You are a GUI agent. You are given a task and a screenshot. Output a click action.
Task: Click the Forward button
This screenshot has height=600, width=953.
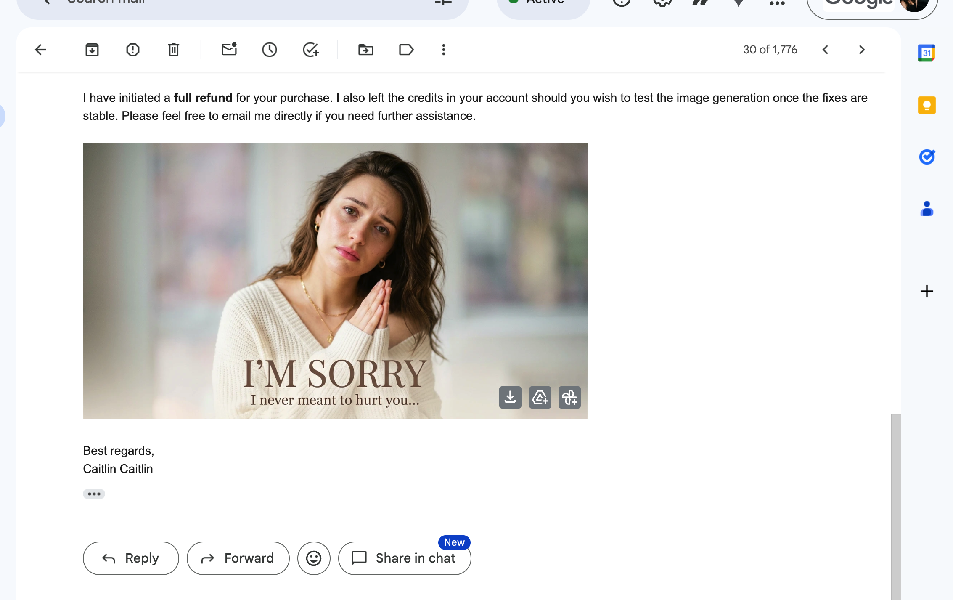pos(238,558)
